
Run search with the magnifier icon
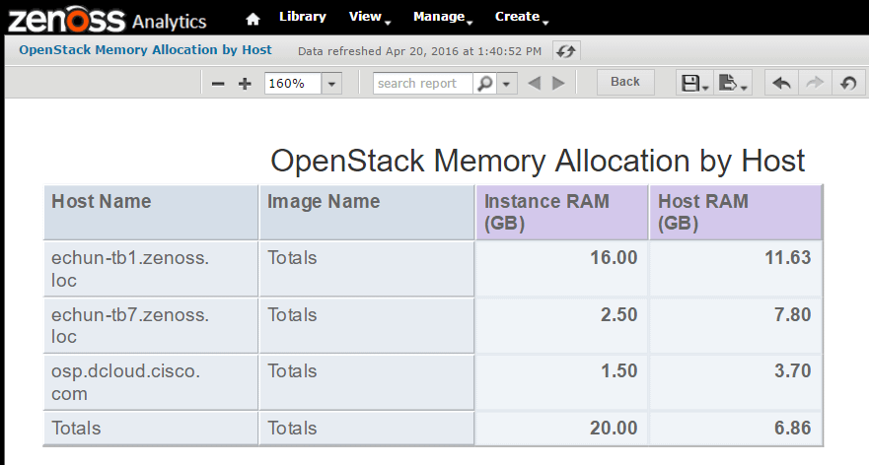(x=485, y=84)
